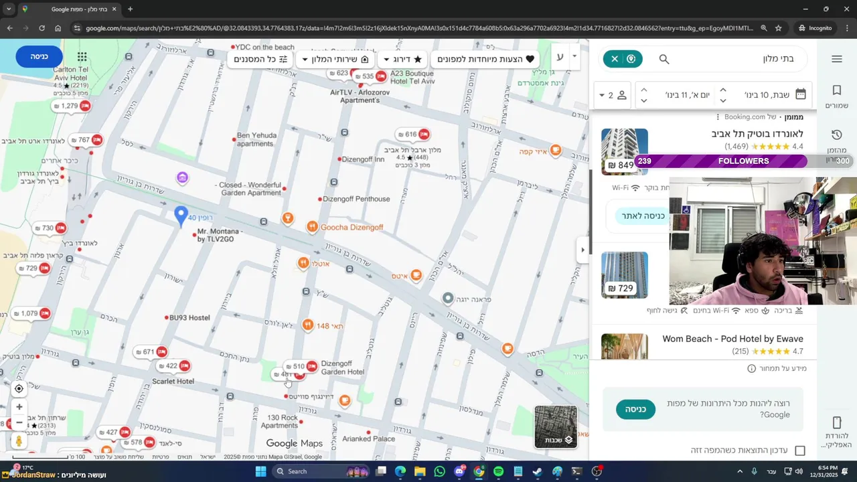Open the Leonardo Boutique Tel Aviv listing
The height and width of the screenshot is (482, 857).
(x=757, y=134)
